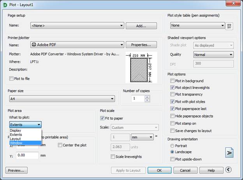Open the mm units dropdown
The height and width of the screenshot is (180, 243).
tap(142, 137)
